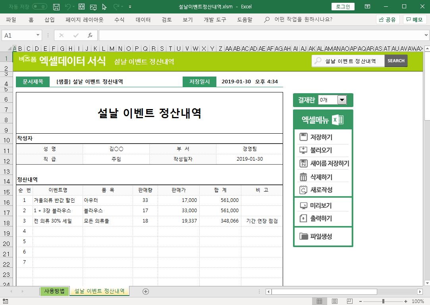Click the 불러오기 load icon

(x=303, y=150)
